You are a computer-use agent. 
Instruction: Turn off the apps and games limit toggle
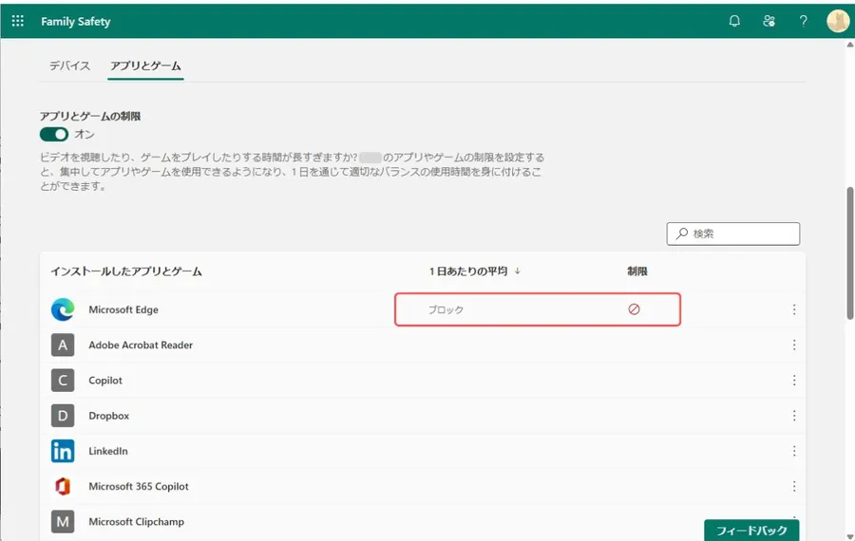[x=54, y=135]
